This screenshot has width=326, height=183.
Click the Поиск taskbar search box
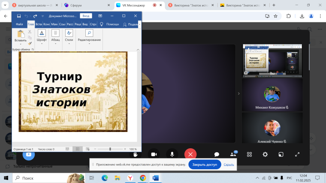pyautogui.click(x=49, y=178)
